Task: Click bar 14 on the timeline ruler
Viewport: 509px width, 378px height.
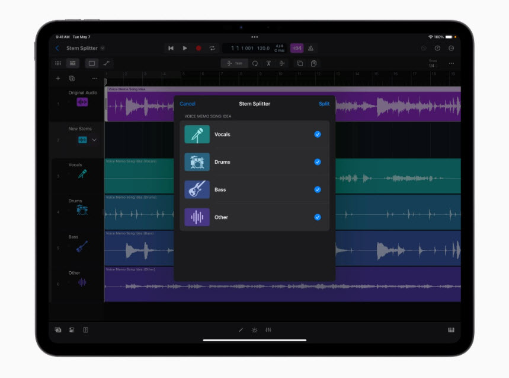Action: pyautogui.click(x=357, y=74)
